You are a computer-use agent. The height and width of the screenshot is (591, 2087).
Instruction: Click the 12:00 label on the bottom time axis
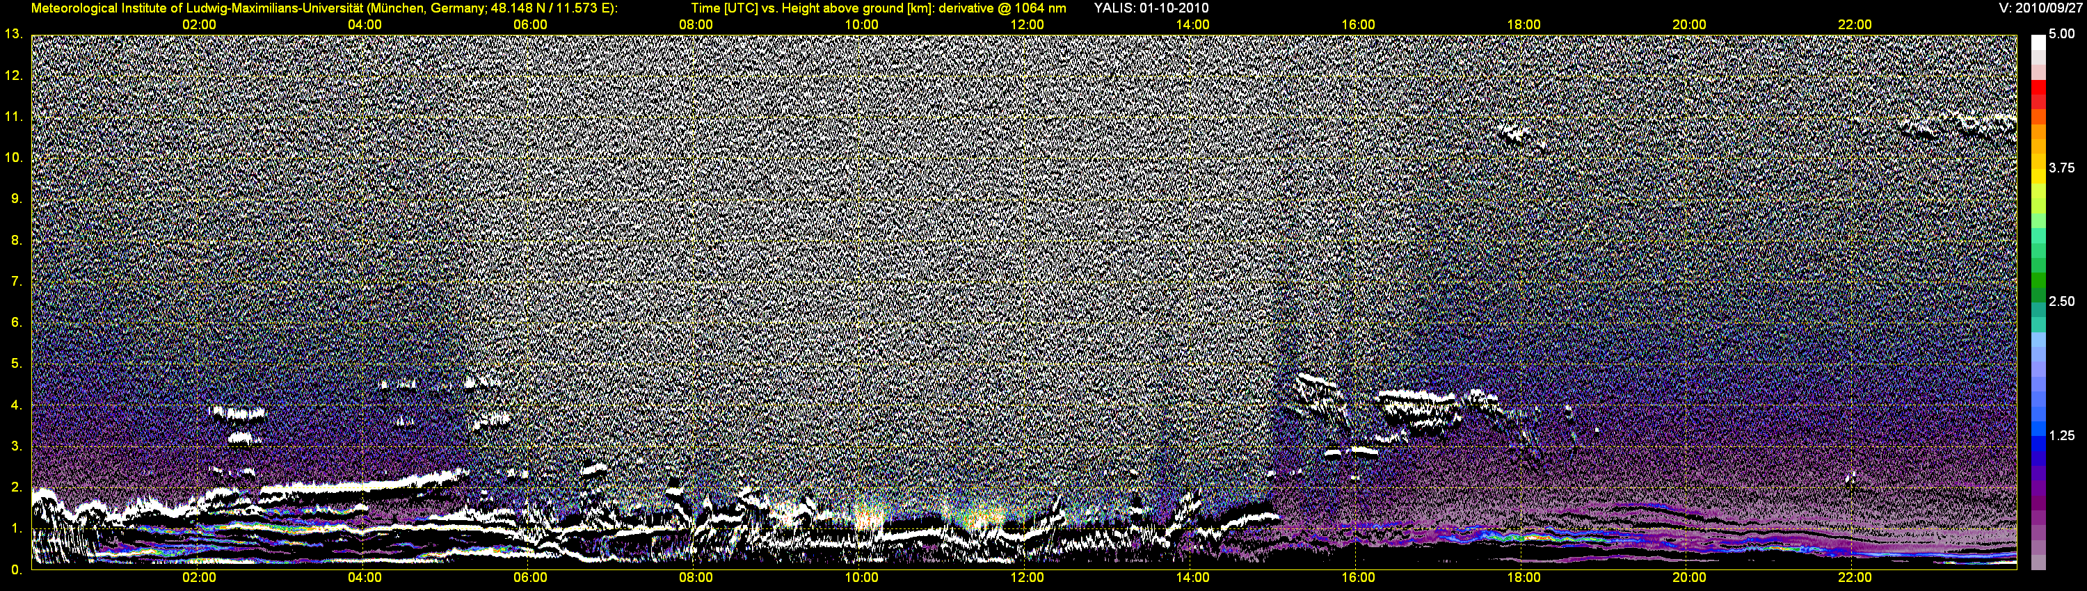click(x=1027, y=578)
